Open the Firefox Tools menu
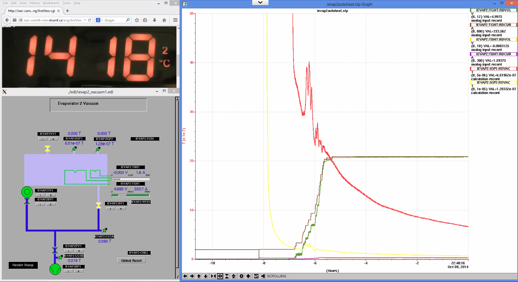518x282 pixels. [x=66, y=3]
